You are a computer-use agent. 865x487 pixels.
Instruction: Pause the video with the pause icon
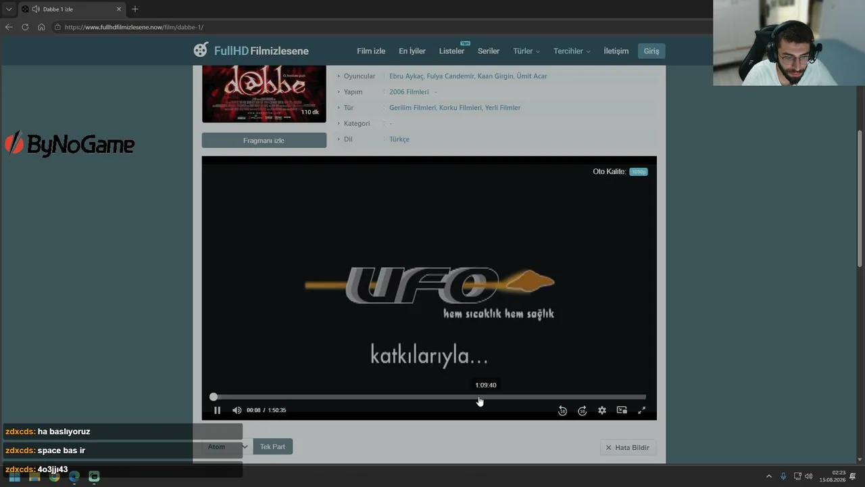pyautogui.click(x=217, y=410)
